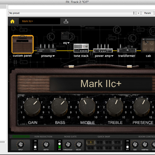
Task: Click the noise gate DECAY knob
Action: click(x=79, y=144)
